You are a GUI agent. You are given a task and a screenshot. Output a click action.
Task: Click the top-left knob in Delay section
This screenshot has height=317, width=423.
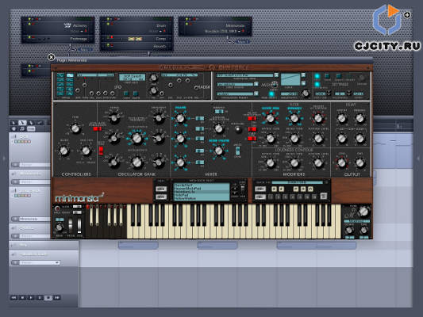342,118
